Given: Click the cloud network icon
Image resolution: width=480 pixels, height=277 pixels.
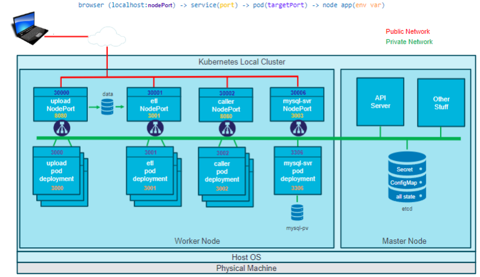Looking at the screenshot, I should (107, 37).
